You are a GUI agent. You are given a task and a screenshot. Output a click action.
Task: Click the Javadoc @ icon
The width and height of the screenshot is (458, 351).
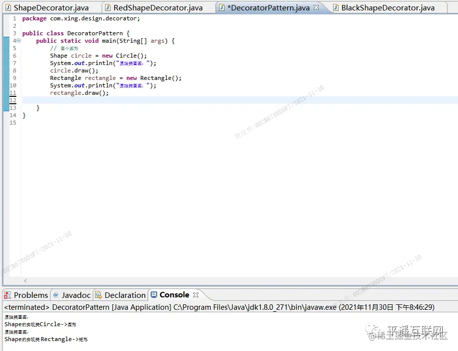pos(56,295)
